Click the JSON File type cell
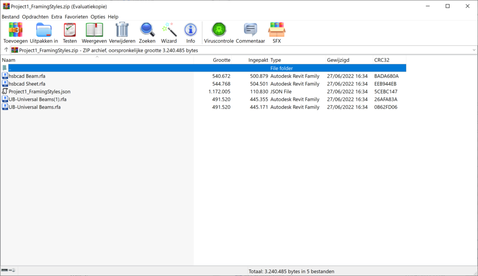 click(x=281, y=92)
